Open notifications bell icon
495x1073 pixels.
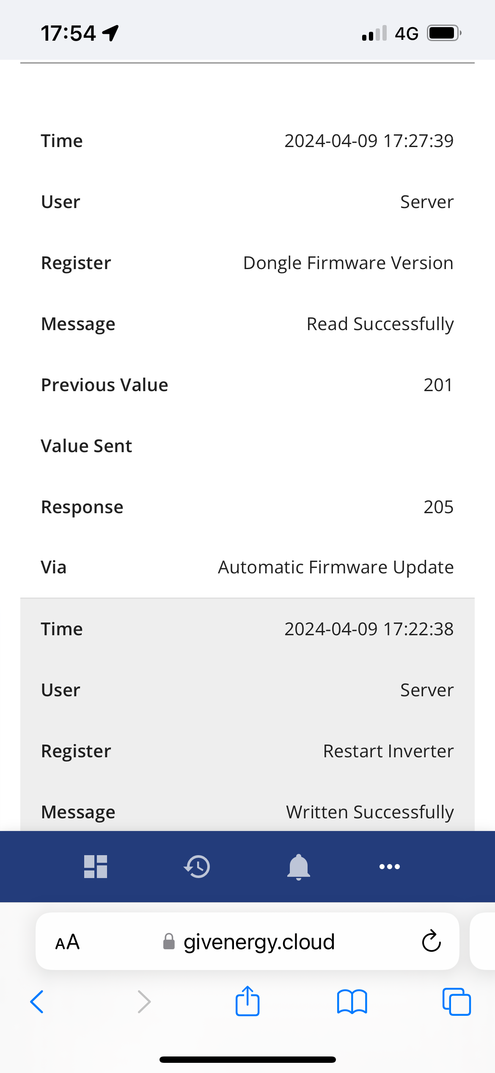coord(299,867)
